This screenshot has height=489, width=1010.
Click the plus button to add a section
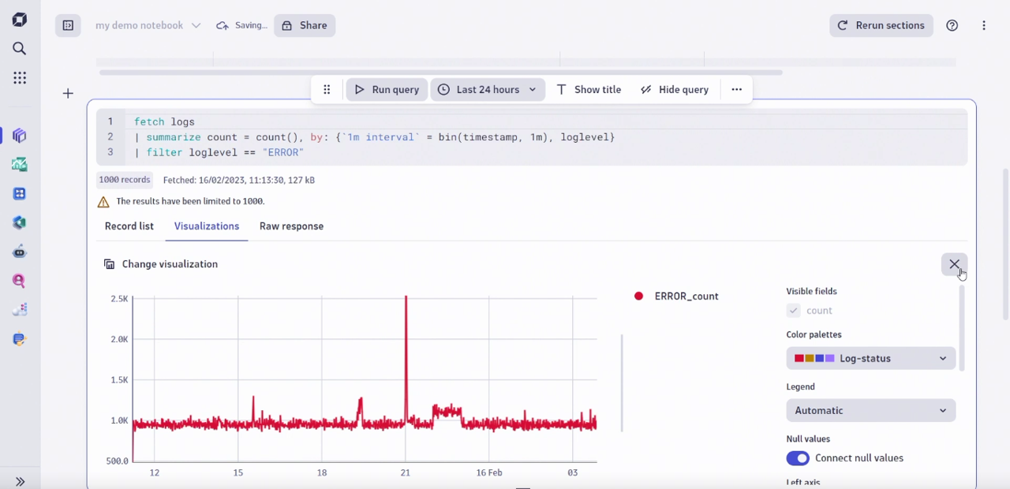[68, 93]
